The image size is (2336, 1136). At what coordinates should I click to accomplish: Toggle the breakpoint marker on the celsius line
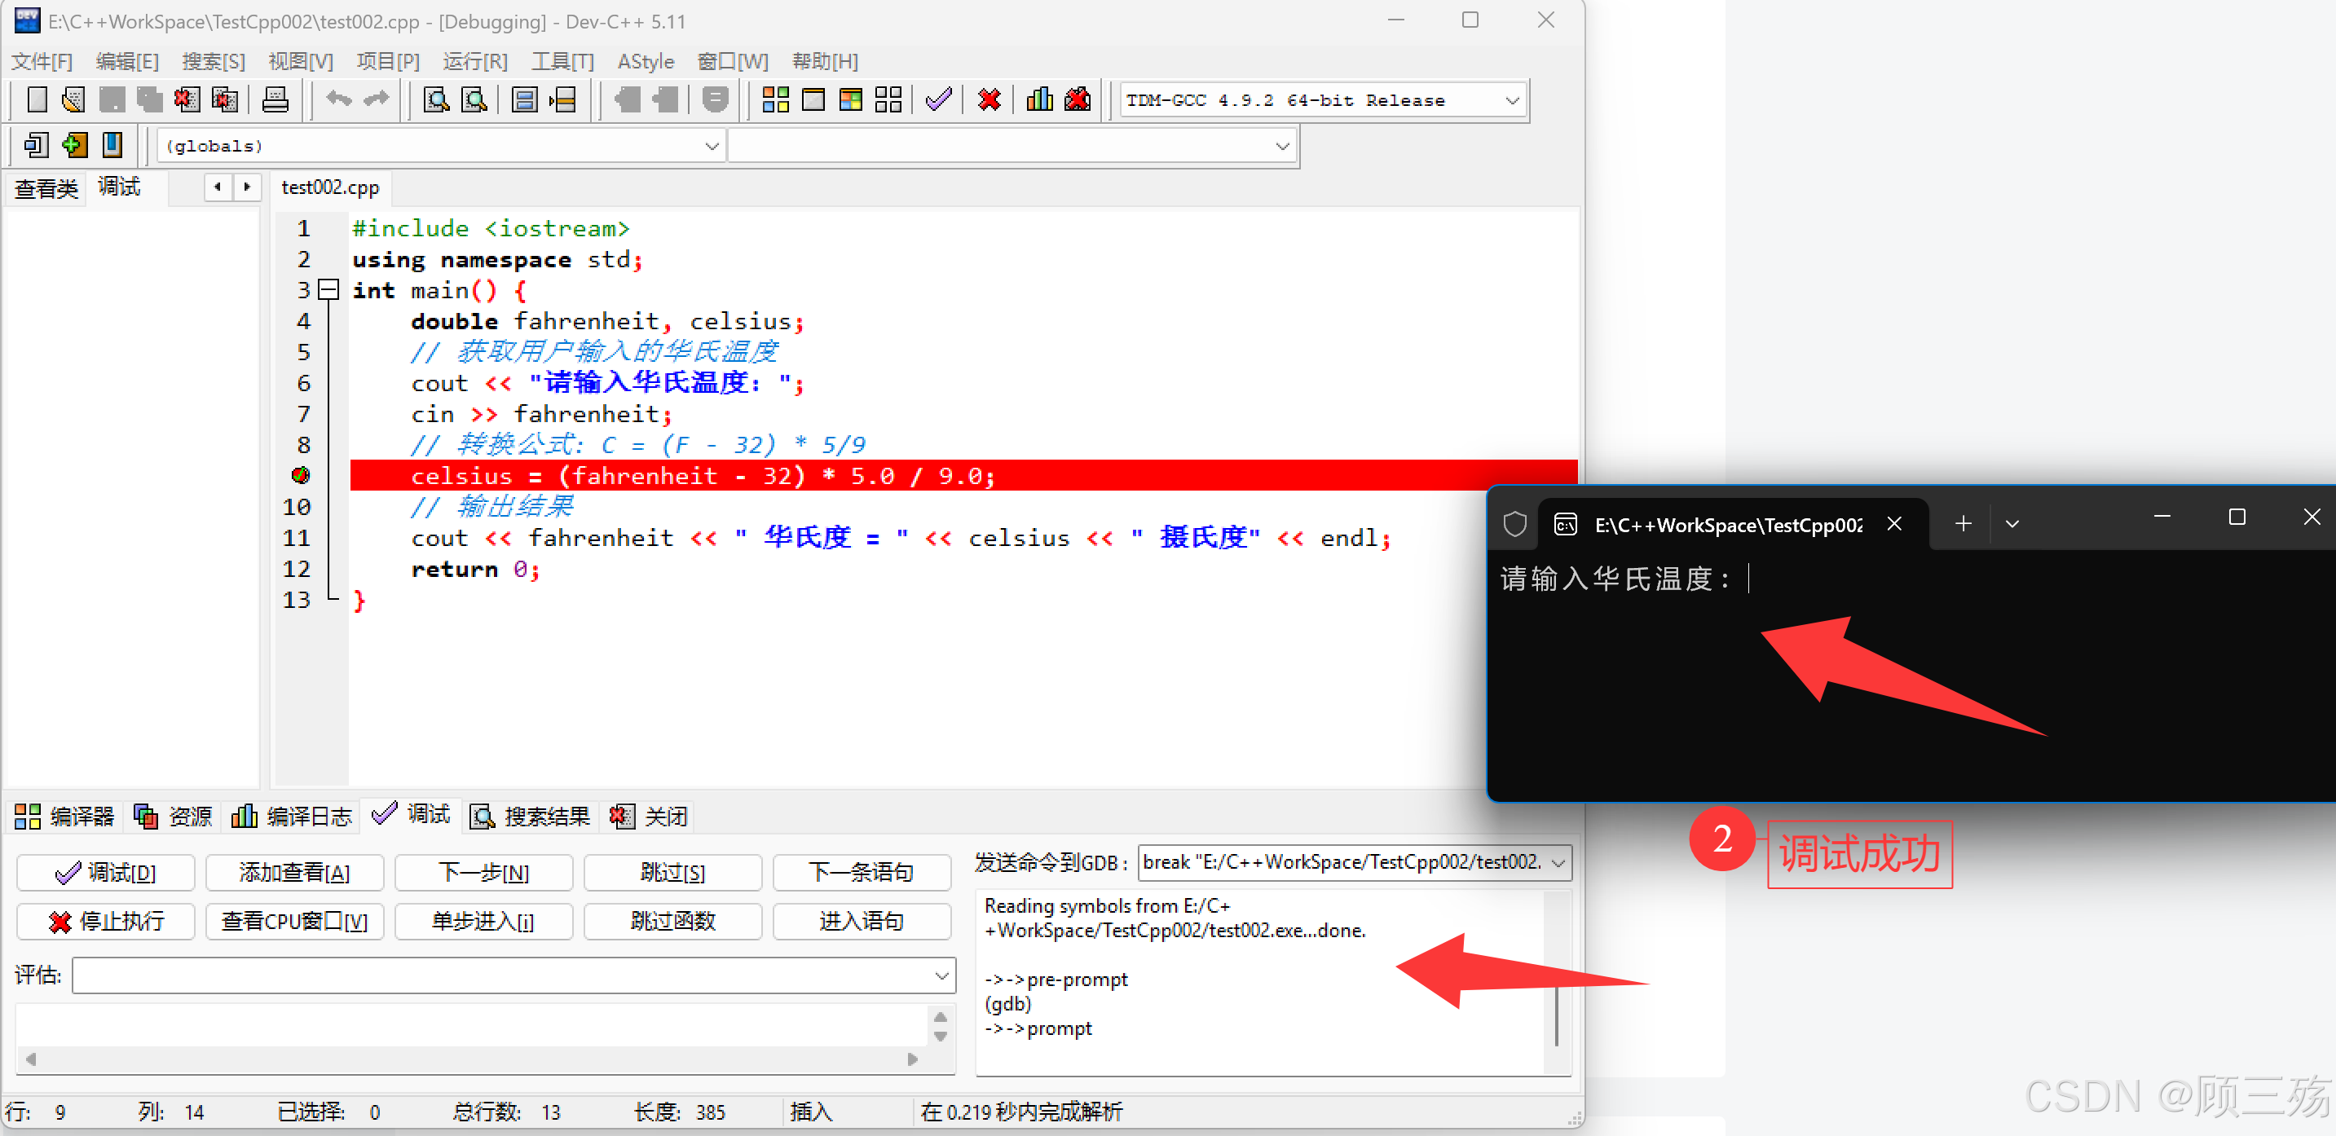301,475
